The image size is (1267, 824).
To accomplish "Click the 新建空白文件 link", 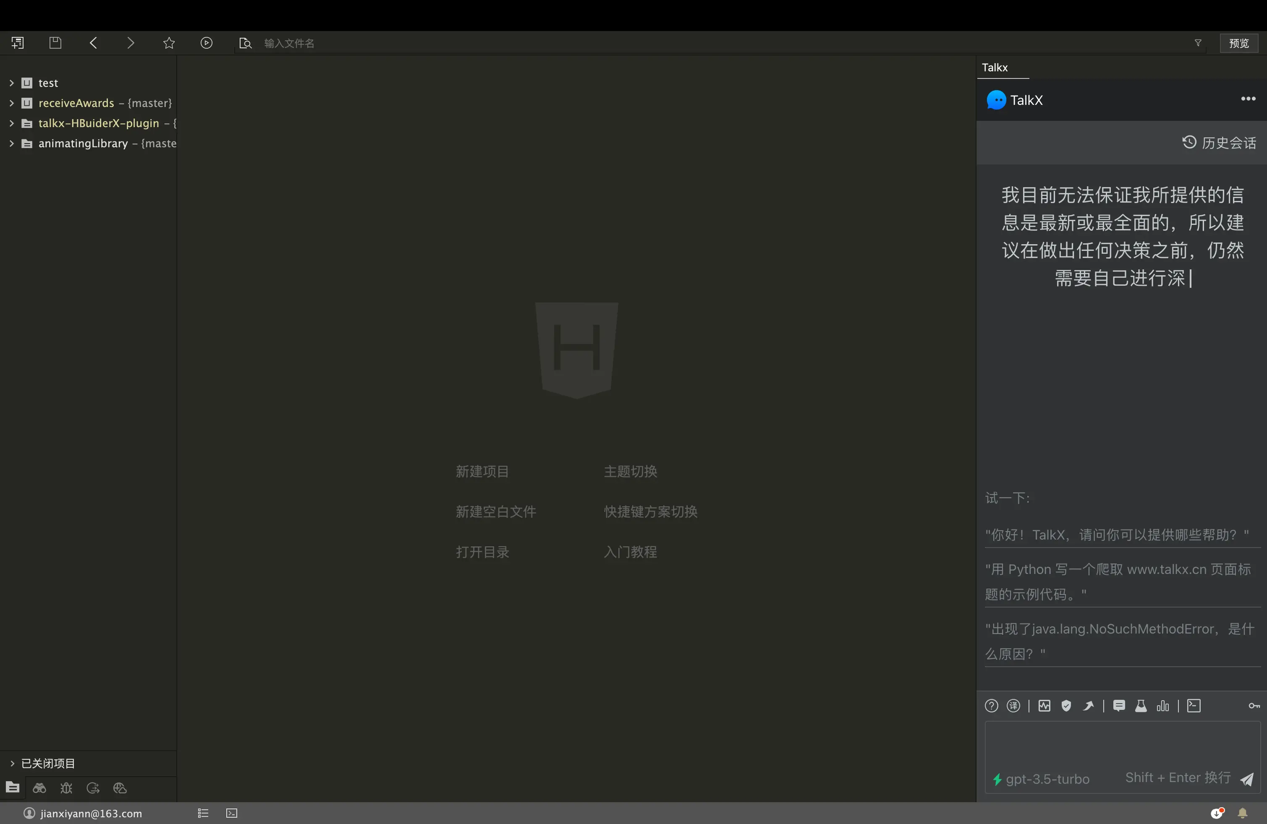I will tap(496, 512).
